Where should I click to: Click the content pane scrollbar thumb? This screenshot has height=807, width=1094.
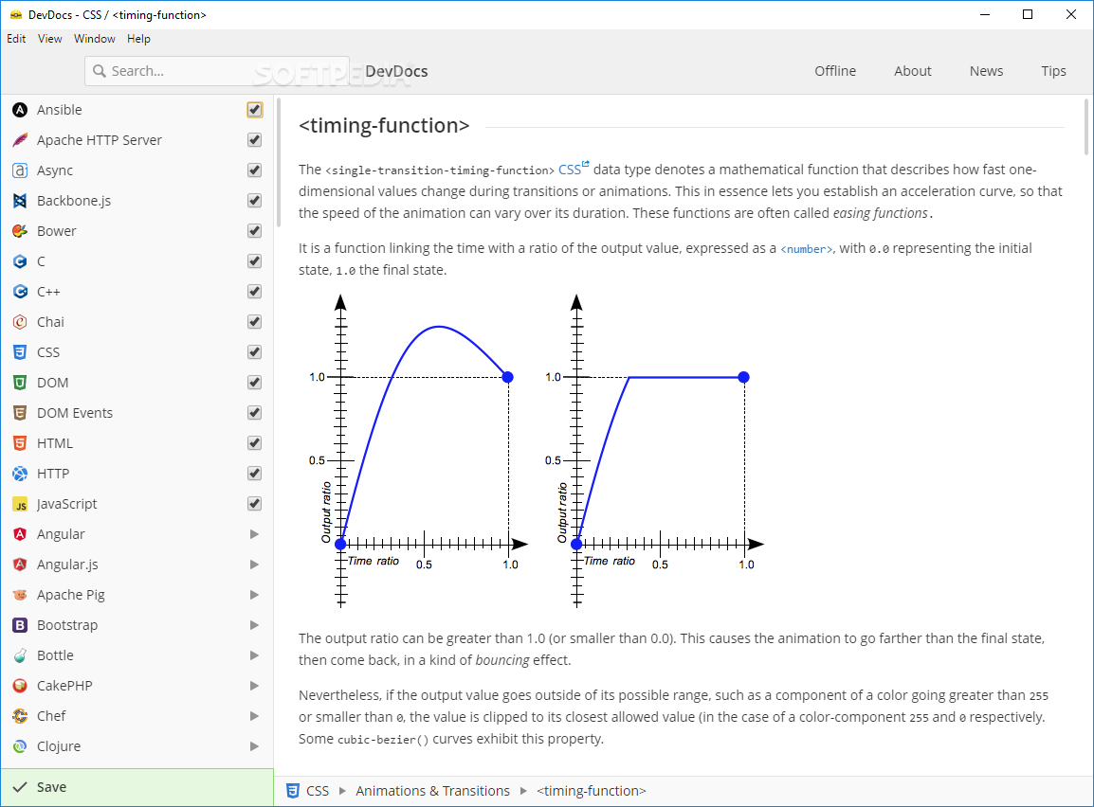point(1085,126)
